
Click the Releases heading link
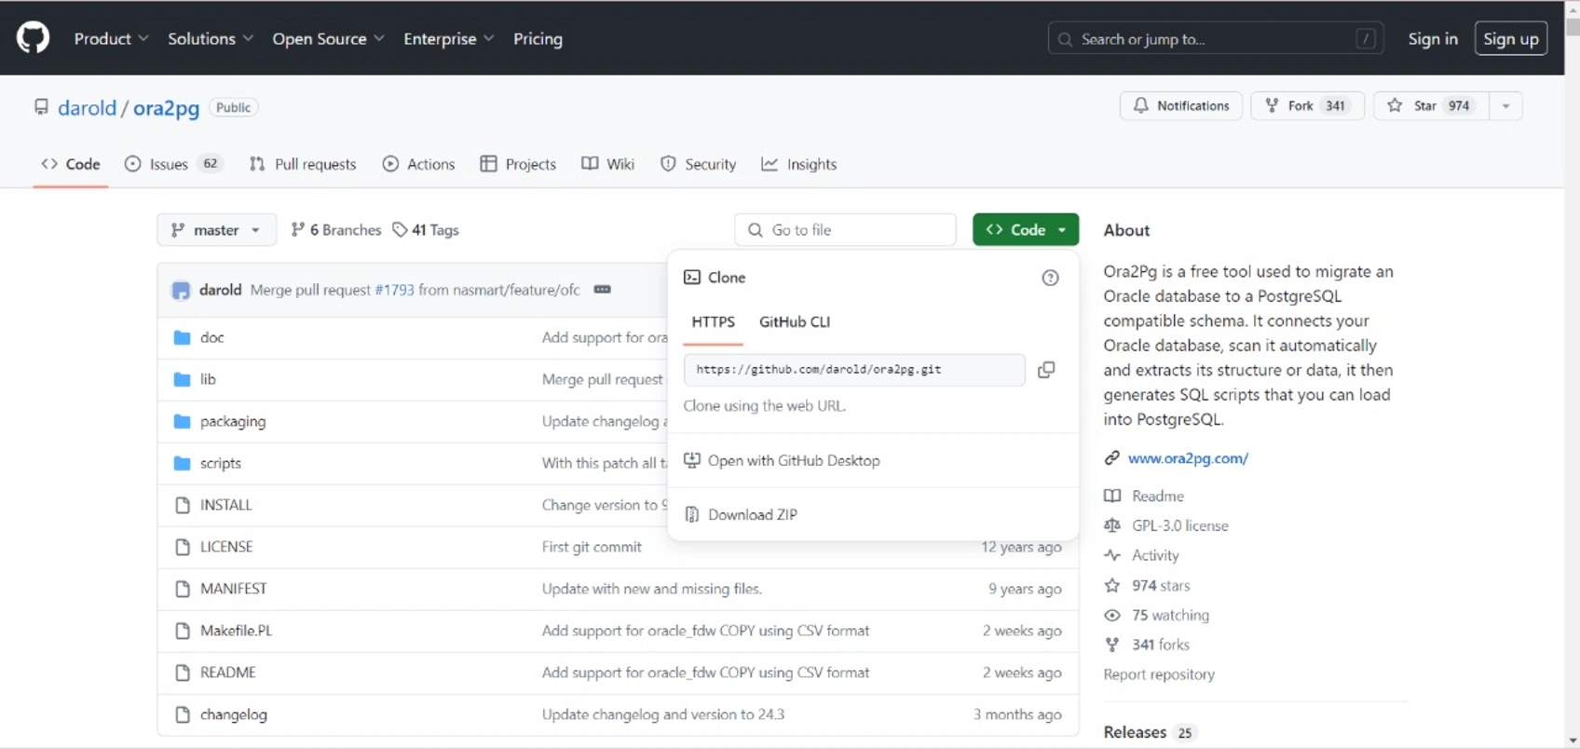click(1135, 732)
